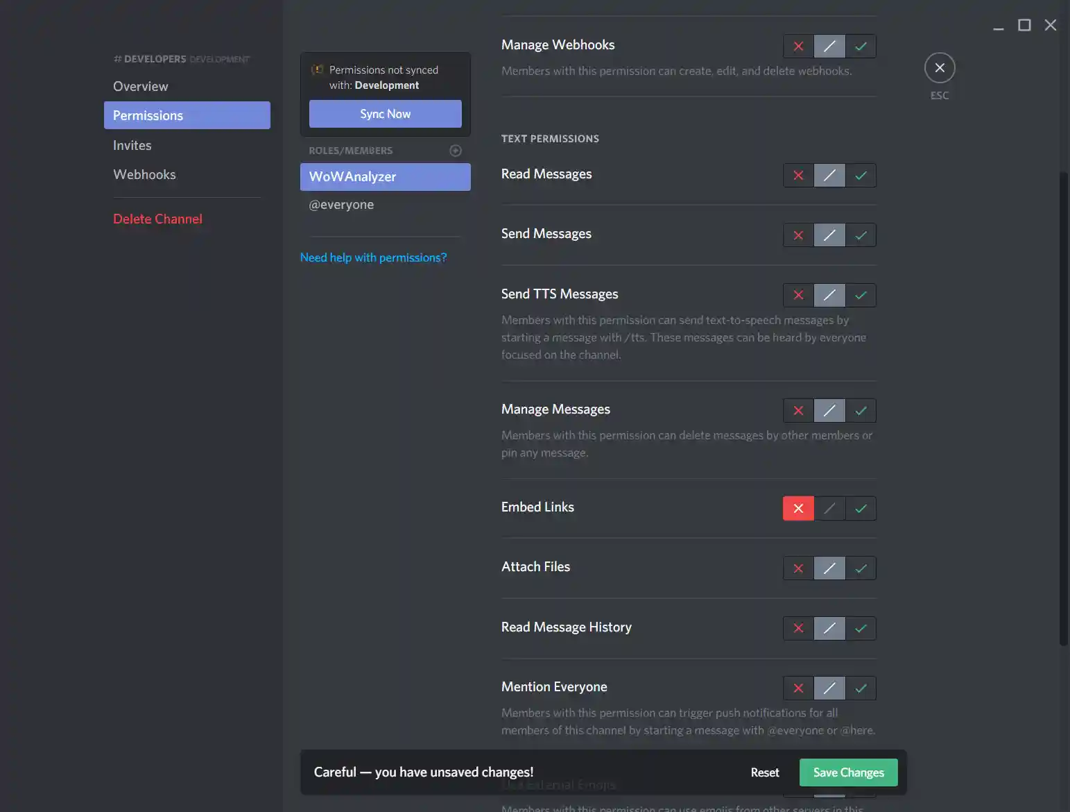Image resolution: width=1070 pixels, height=812 pixels.
Task: Select the WoWAnalyzer role
Action: click(386, 177)
